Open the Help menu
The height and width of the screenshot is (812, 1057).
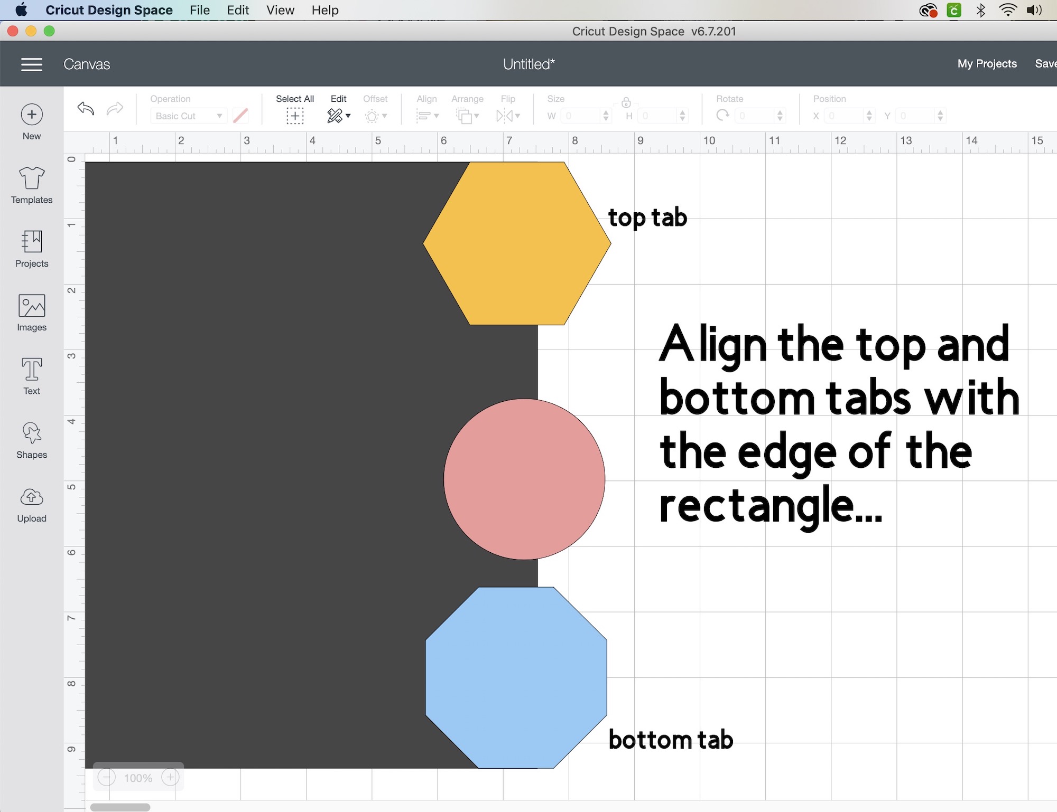[325, 10]
